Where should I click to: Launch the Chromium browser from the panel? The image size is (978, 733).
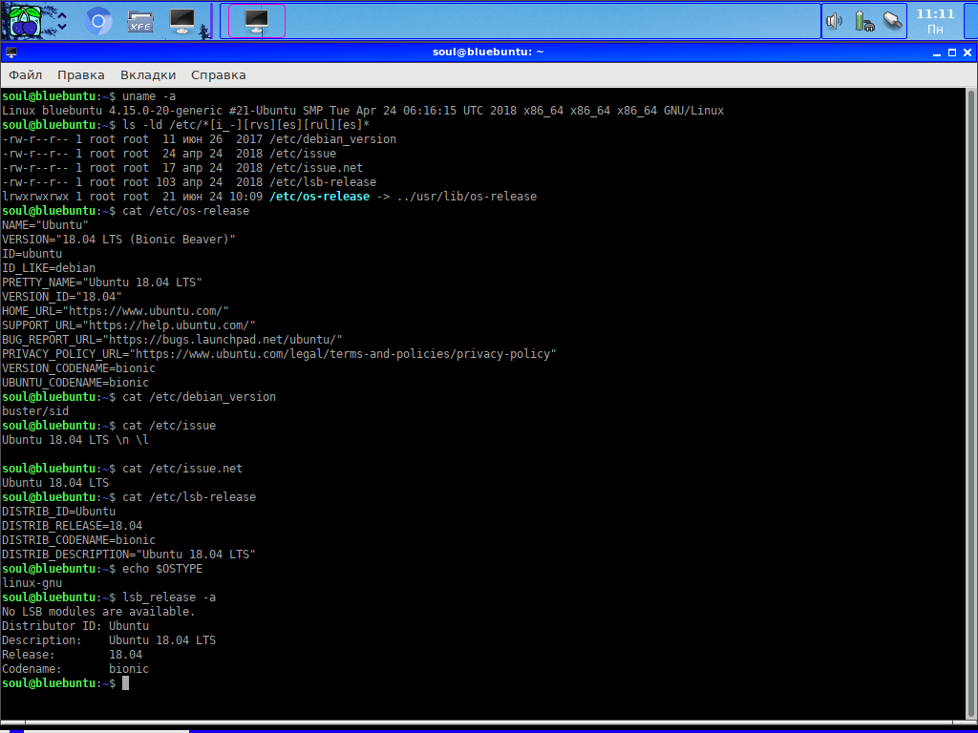pyautogui.click(x=98, y=21)
